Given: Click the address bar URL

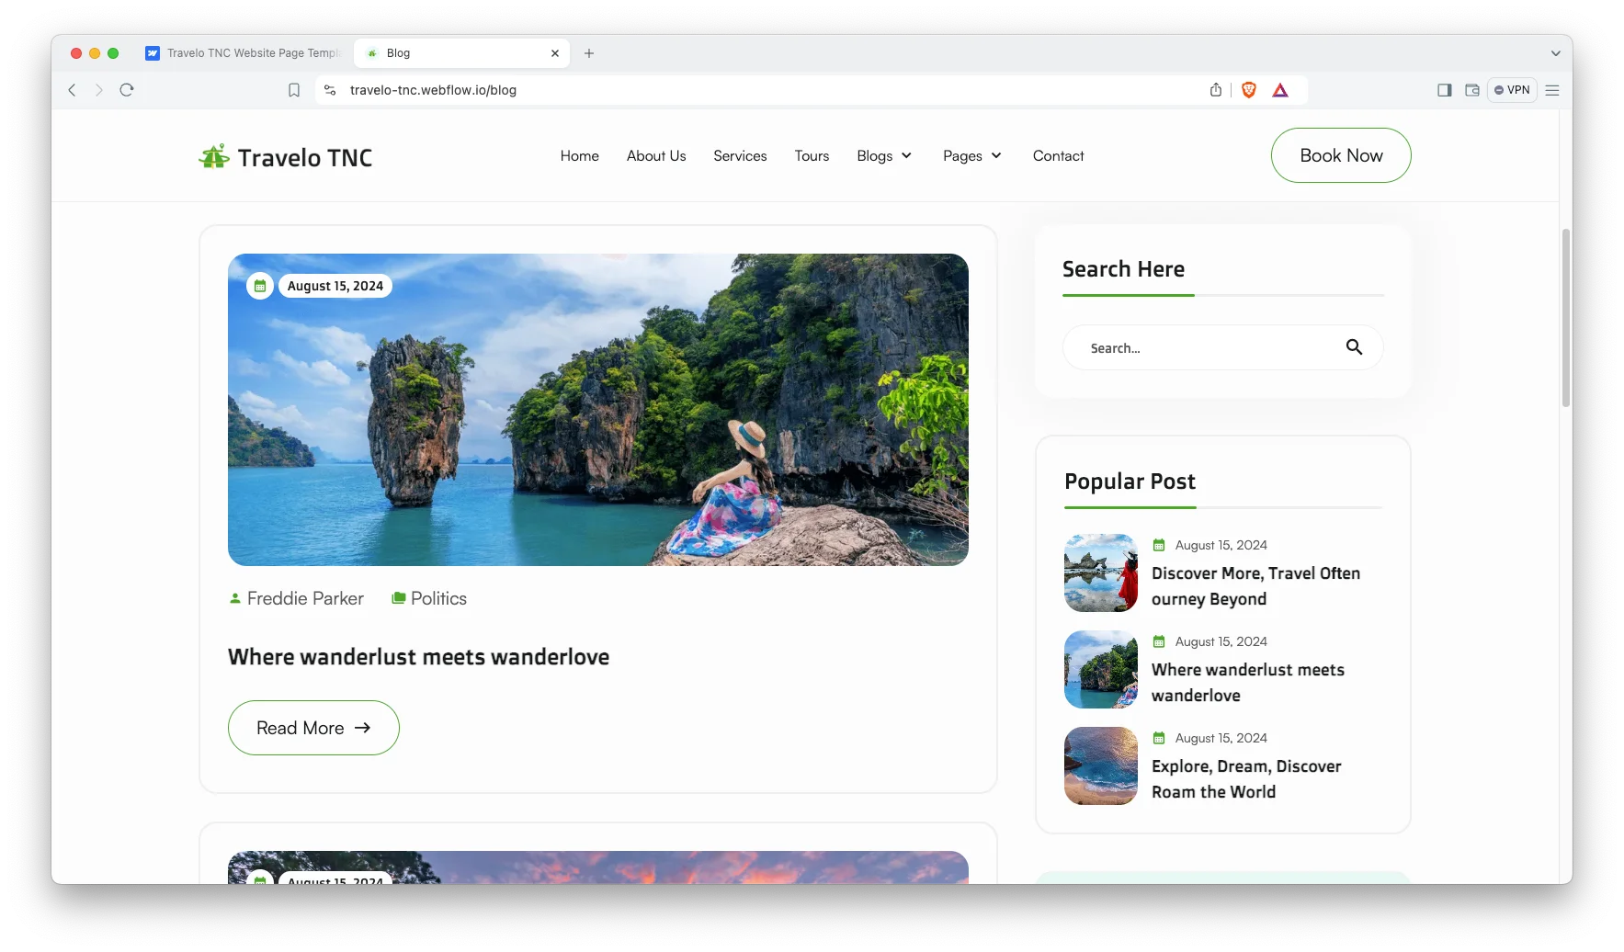Looking at the screenshot, I should click(433, 90).
